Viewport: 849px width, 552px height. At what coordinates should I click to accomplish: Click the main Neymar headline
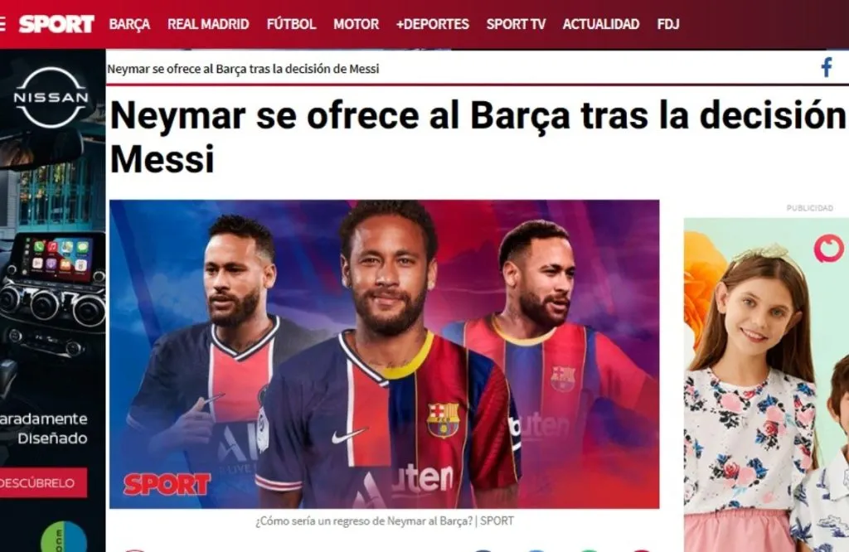pos(478,138)
